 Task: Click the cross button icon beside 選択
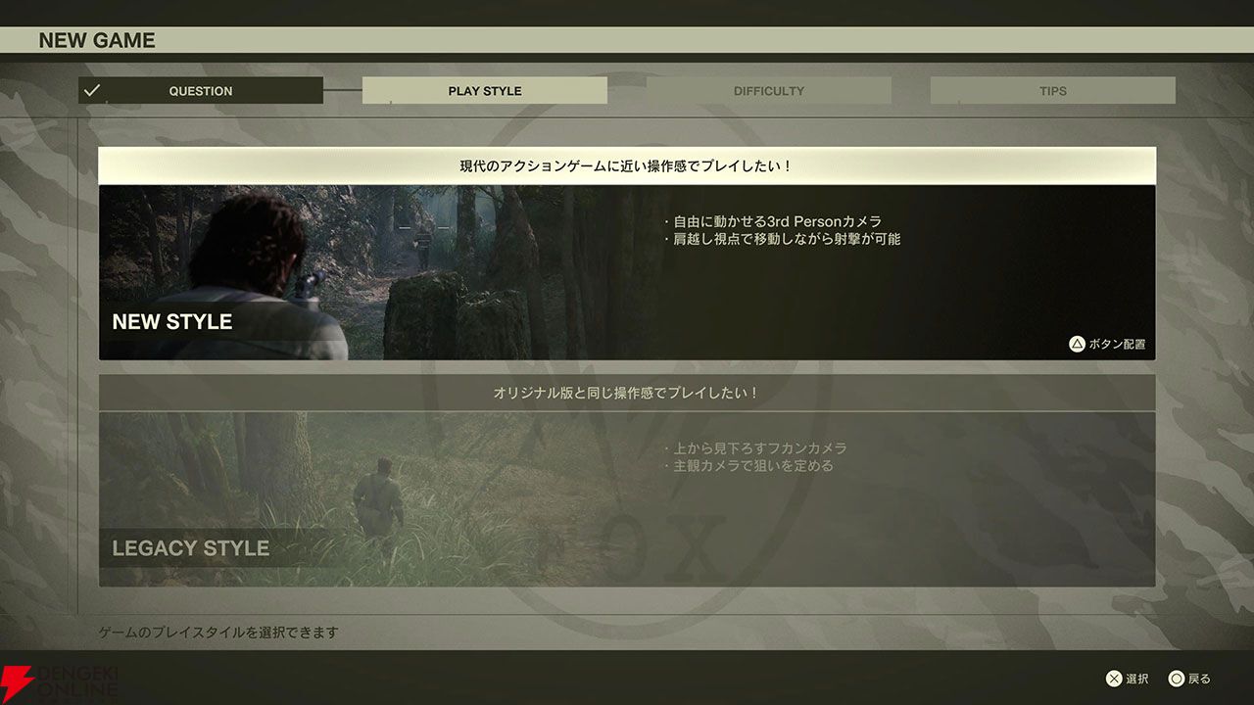click(x=1114, y=679)
